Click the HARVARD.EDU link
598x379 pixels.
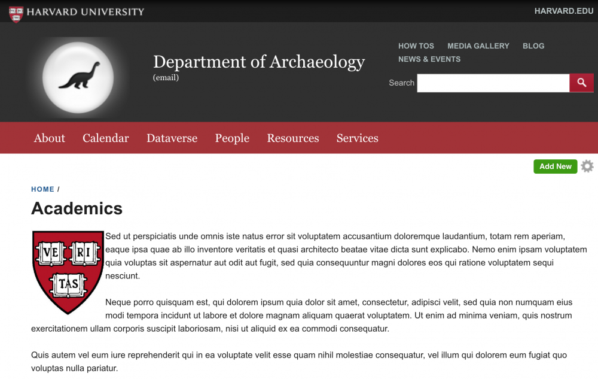[564, 11]
